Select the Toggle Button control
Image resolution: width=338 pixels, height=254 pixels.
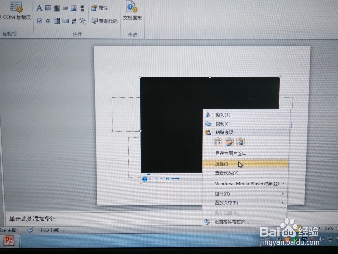click(x=74, y=21)
